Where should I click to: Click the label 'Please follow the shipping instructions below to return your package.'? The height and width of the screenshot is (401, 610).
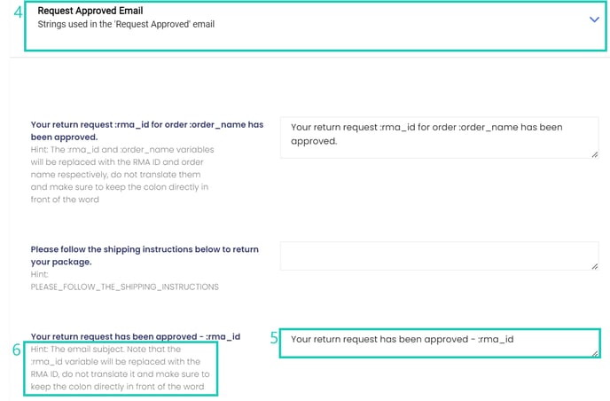pyautogui.click(x=145, y=256)
